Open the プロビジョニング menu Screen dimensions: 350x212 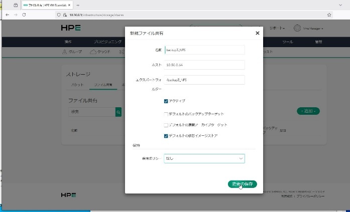tap(107, 42)
